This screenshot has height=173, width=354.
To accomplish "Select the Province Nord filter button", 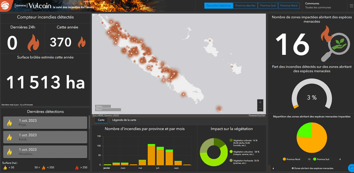I will [x=289, y=6].
